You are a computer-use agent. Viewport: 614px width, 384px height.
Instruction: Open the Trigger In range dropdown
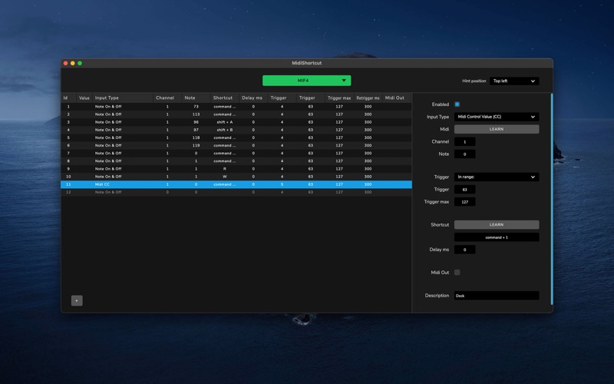[x=497, y=177]
